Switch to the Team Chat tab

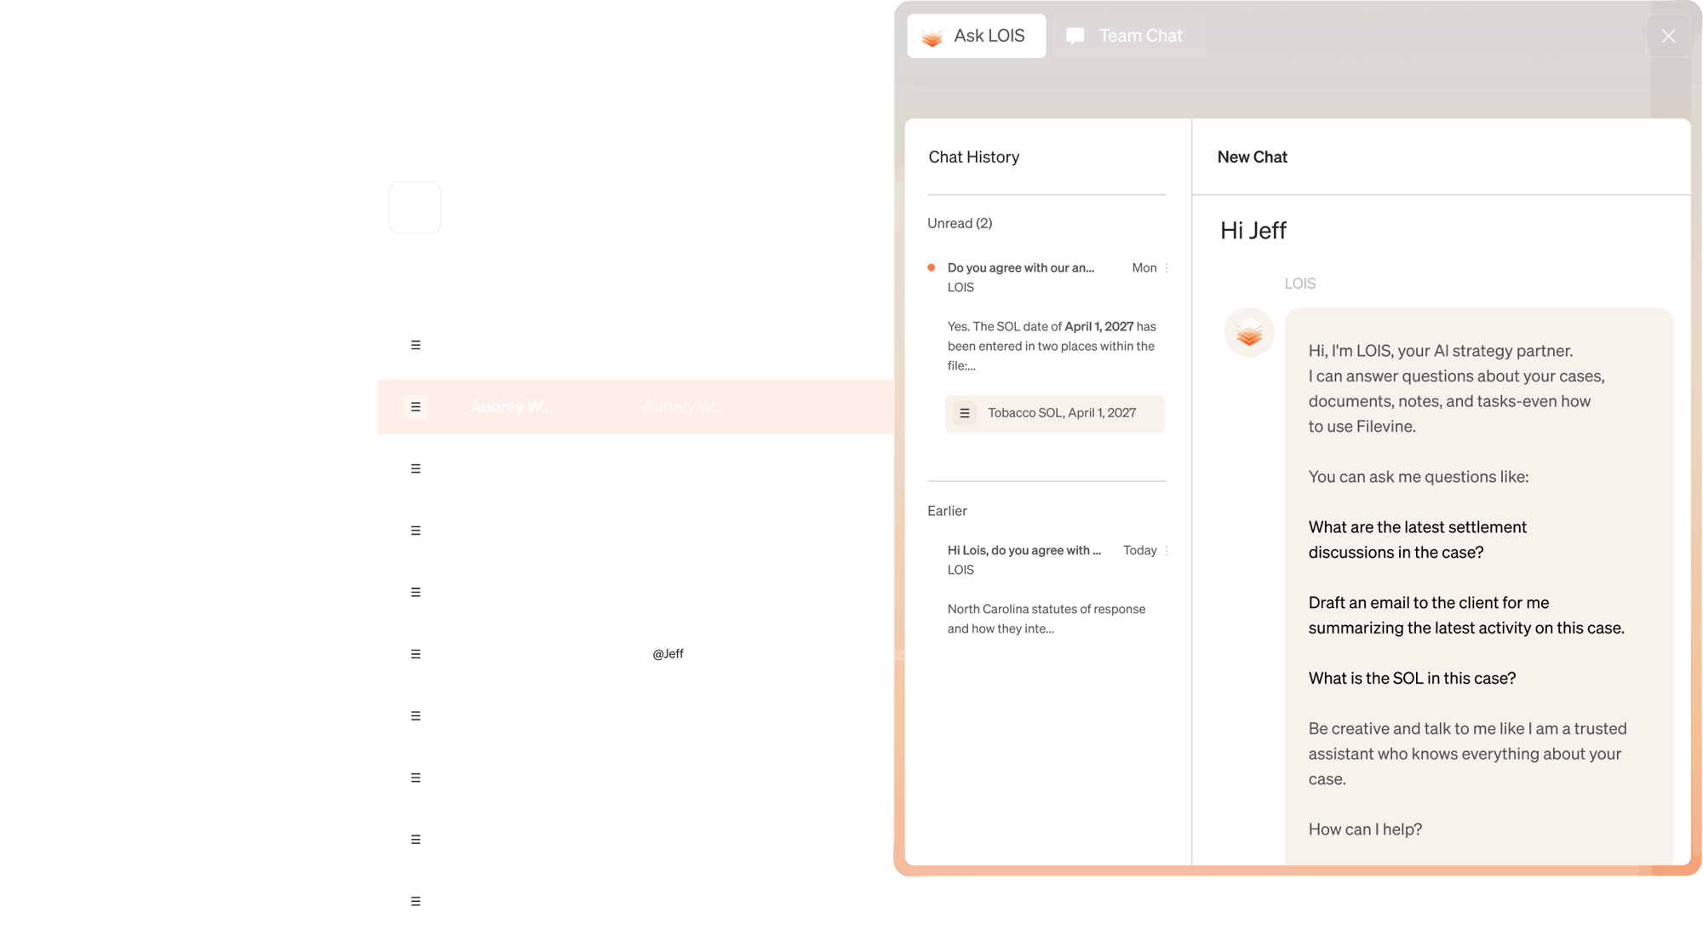tap(1126, 36)
